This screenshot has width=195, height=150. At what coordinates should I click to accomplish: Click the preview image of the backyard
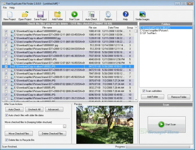[105, 125]
